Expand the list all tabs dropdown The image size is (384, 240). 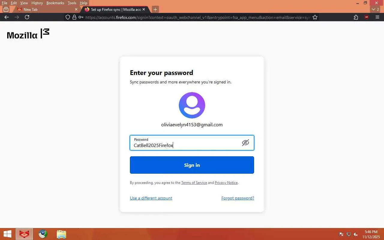point(376,9)
